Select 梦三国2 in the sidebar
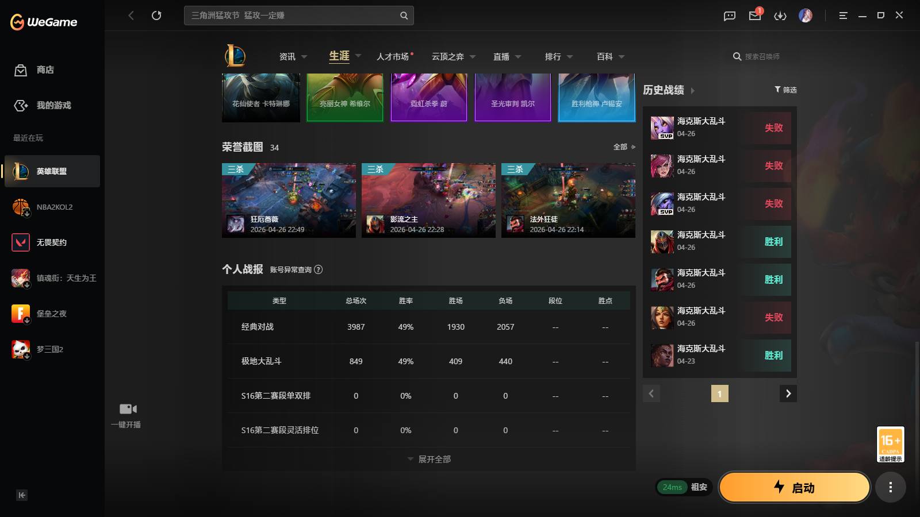 pyautogui.click(x=52, y=349)
